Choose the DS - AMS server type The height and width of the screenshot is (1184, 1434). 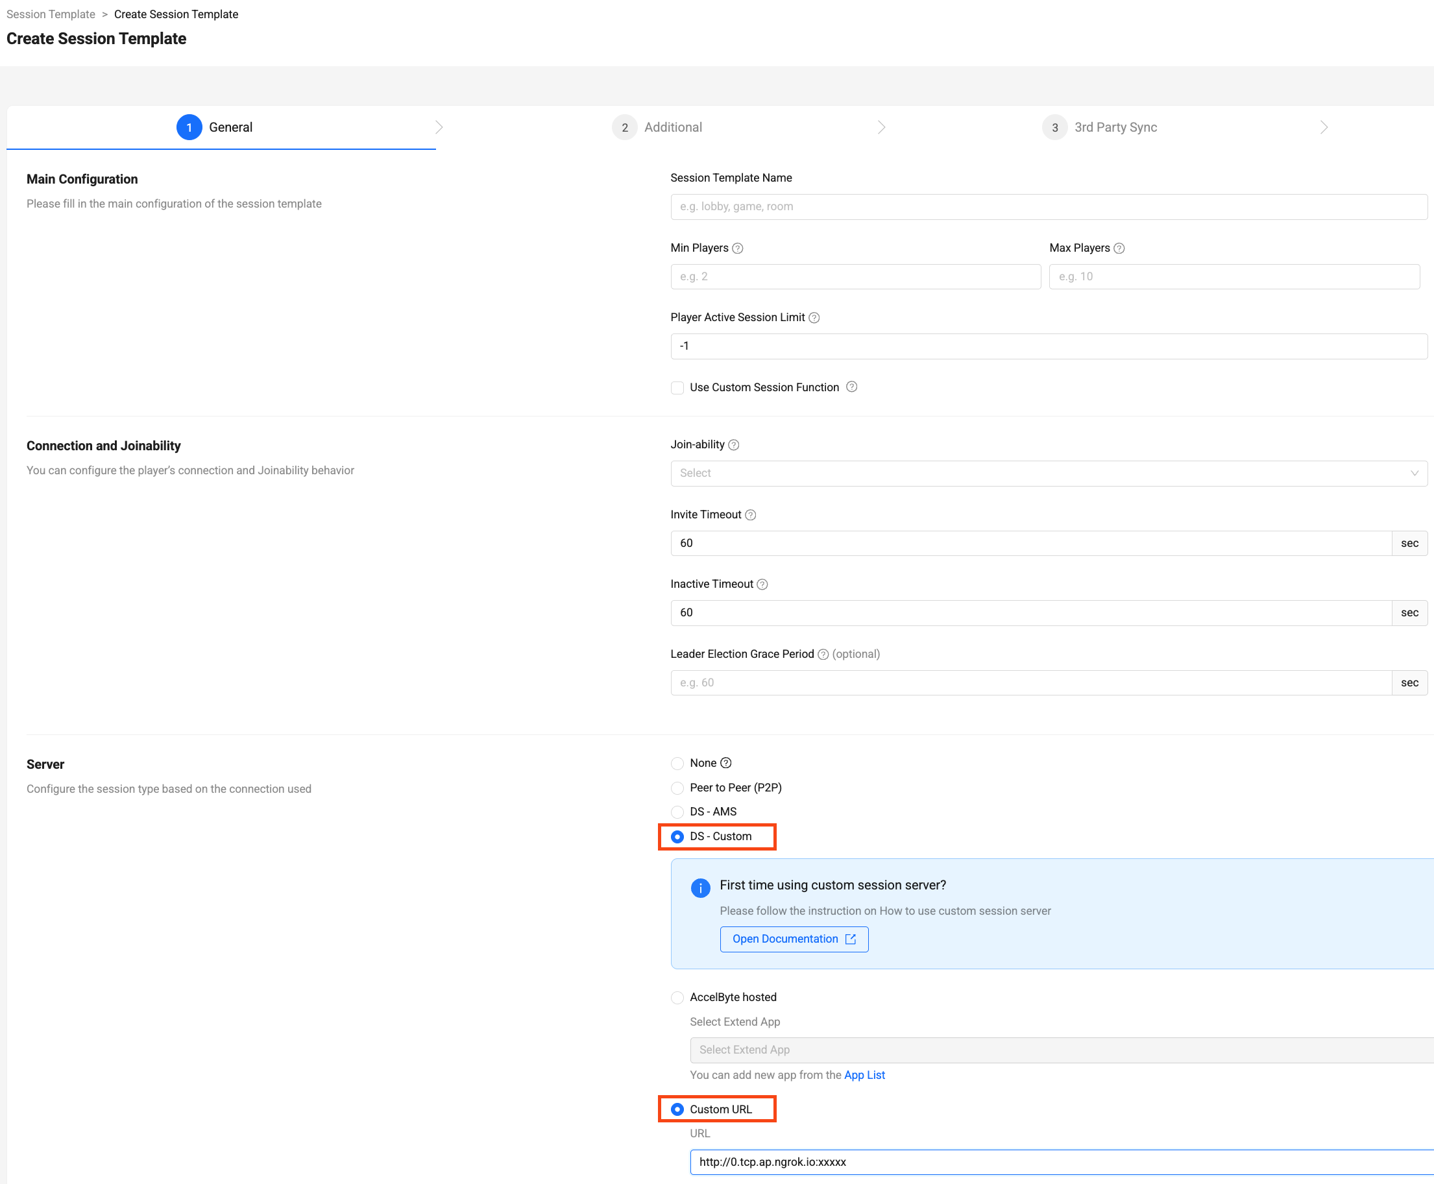(x=677, y=812)
